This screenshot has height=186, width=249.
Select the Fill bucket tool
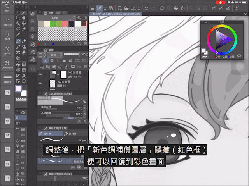coord(18,65)
